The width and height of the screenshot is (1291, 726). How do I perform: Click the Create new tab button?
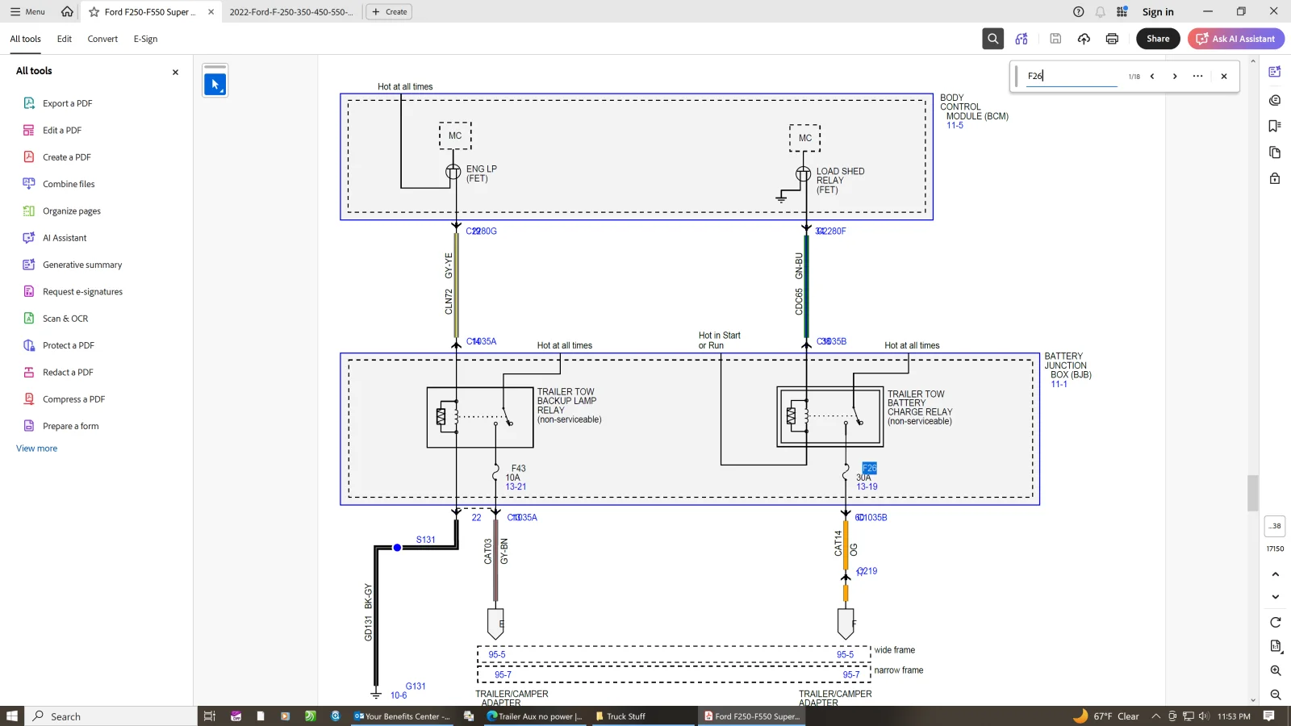[x=389, y=12]
